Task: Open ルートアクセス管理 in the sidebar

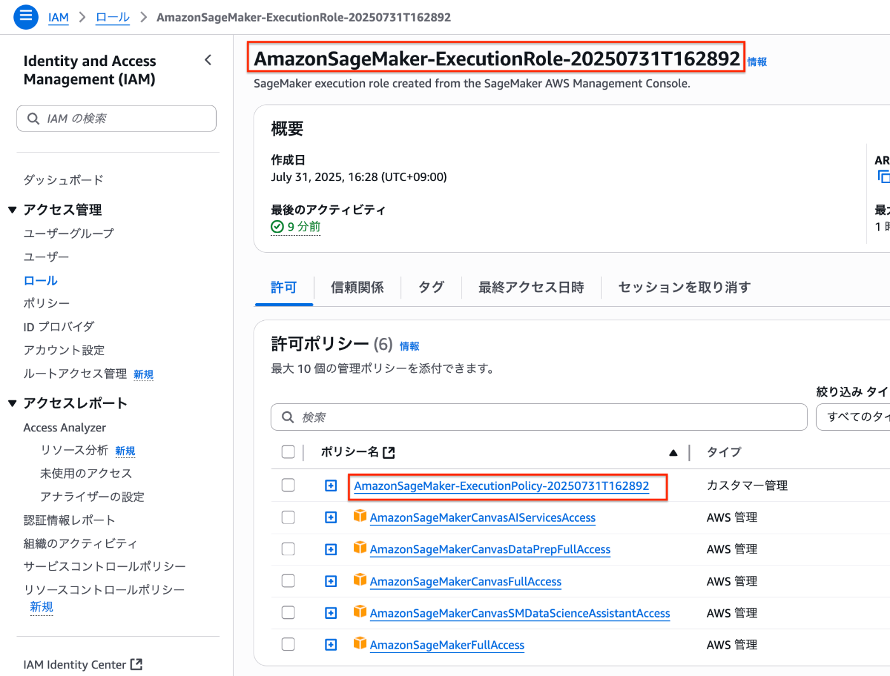Action: click(75, 374)
